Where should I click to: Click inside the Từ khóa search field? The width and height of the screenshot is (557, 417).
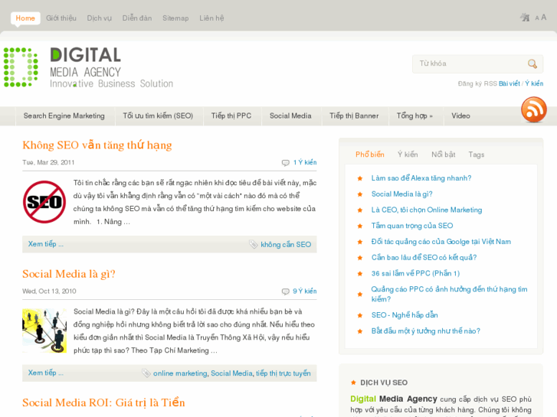469,64
